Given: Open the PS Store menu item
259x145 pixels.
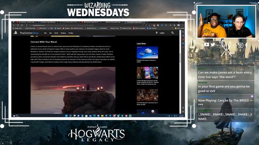Looking at the screenshot, I should point(63,33).
